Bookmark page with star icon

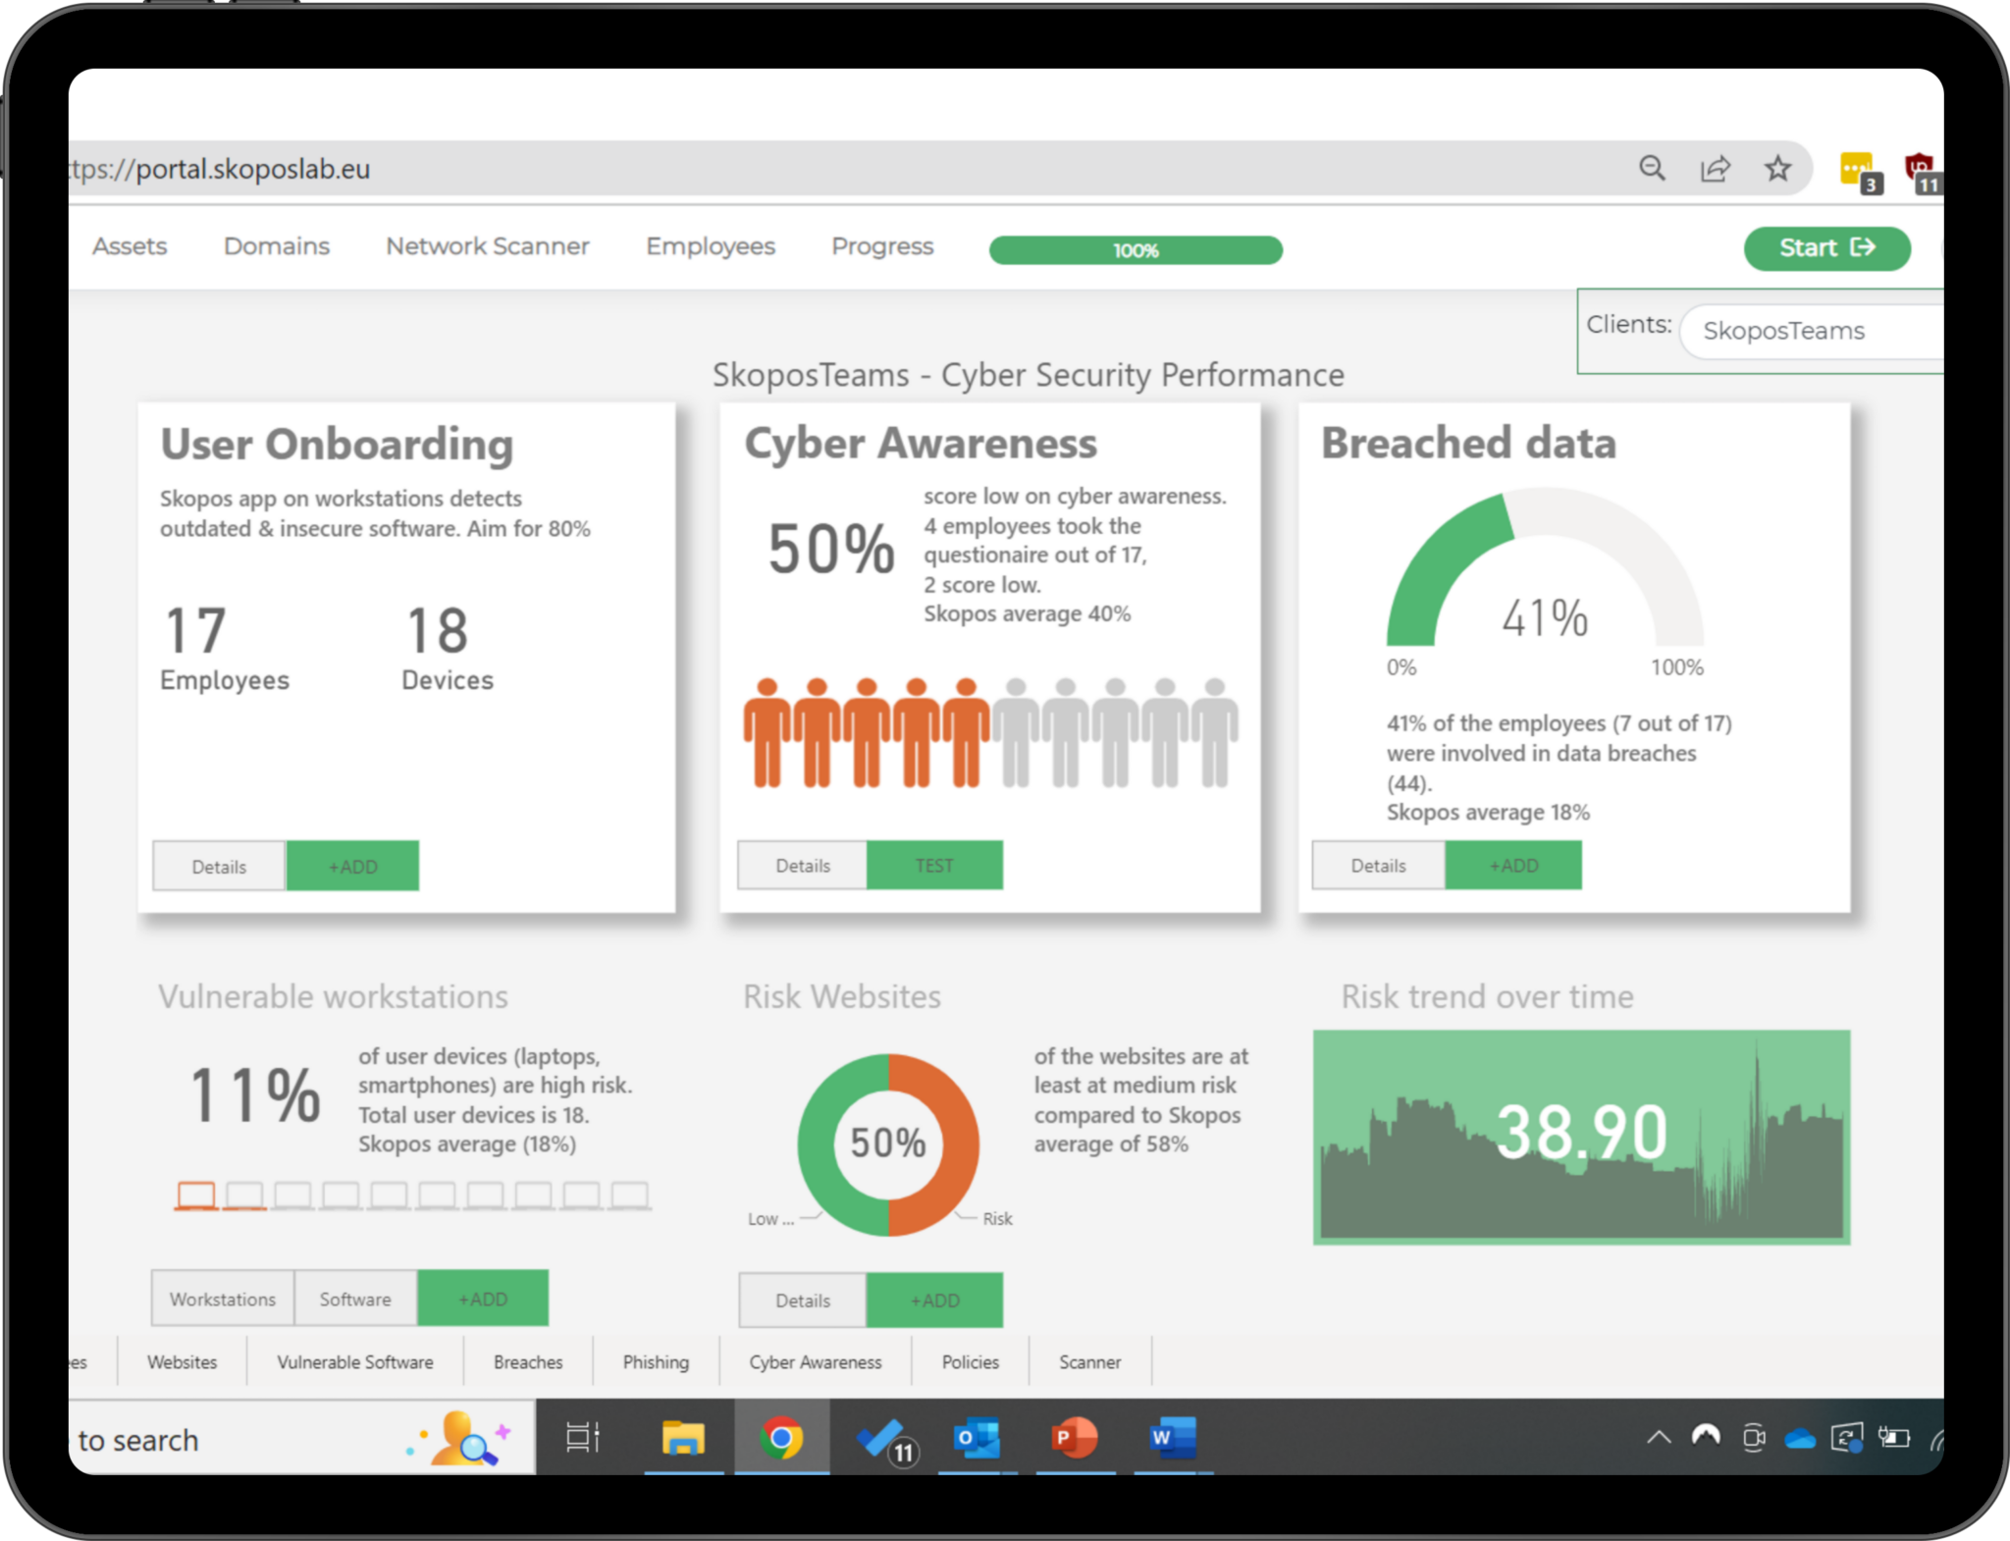pos(1777,169)
